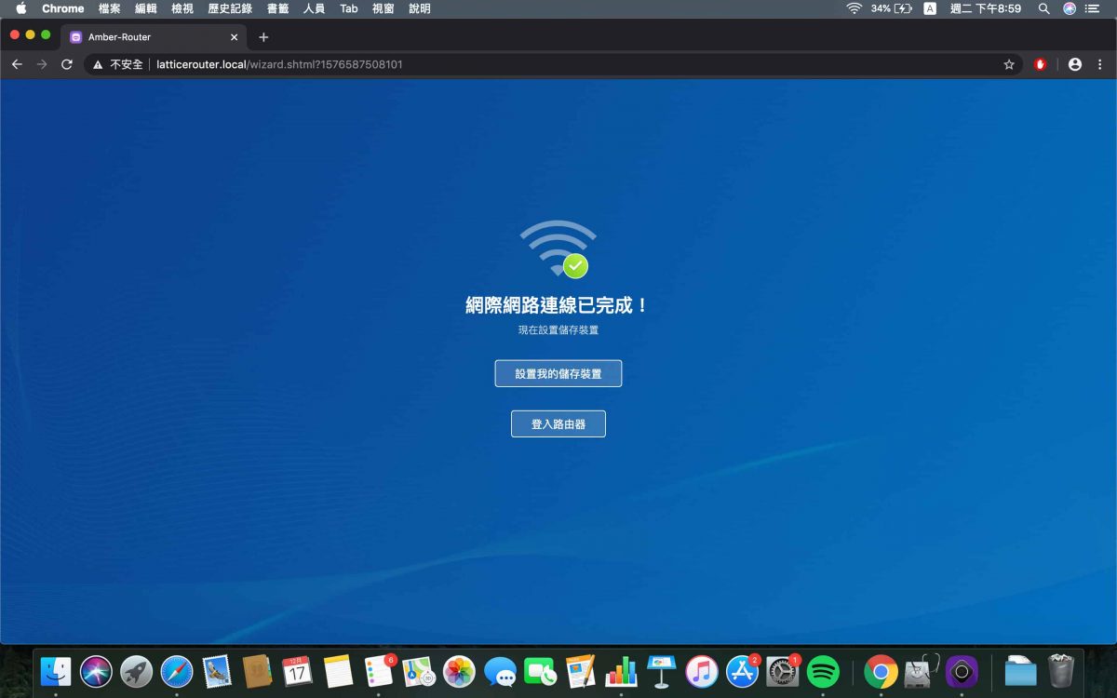Reload the router wizard page
The height and width of the screenshot is (698, 1117).
(x=67, y=64)
